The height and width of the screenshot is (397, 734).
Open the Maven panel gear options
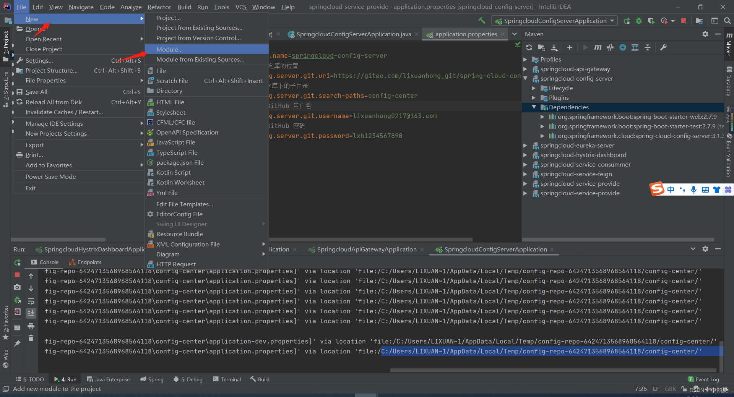705,34
